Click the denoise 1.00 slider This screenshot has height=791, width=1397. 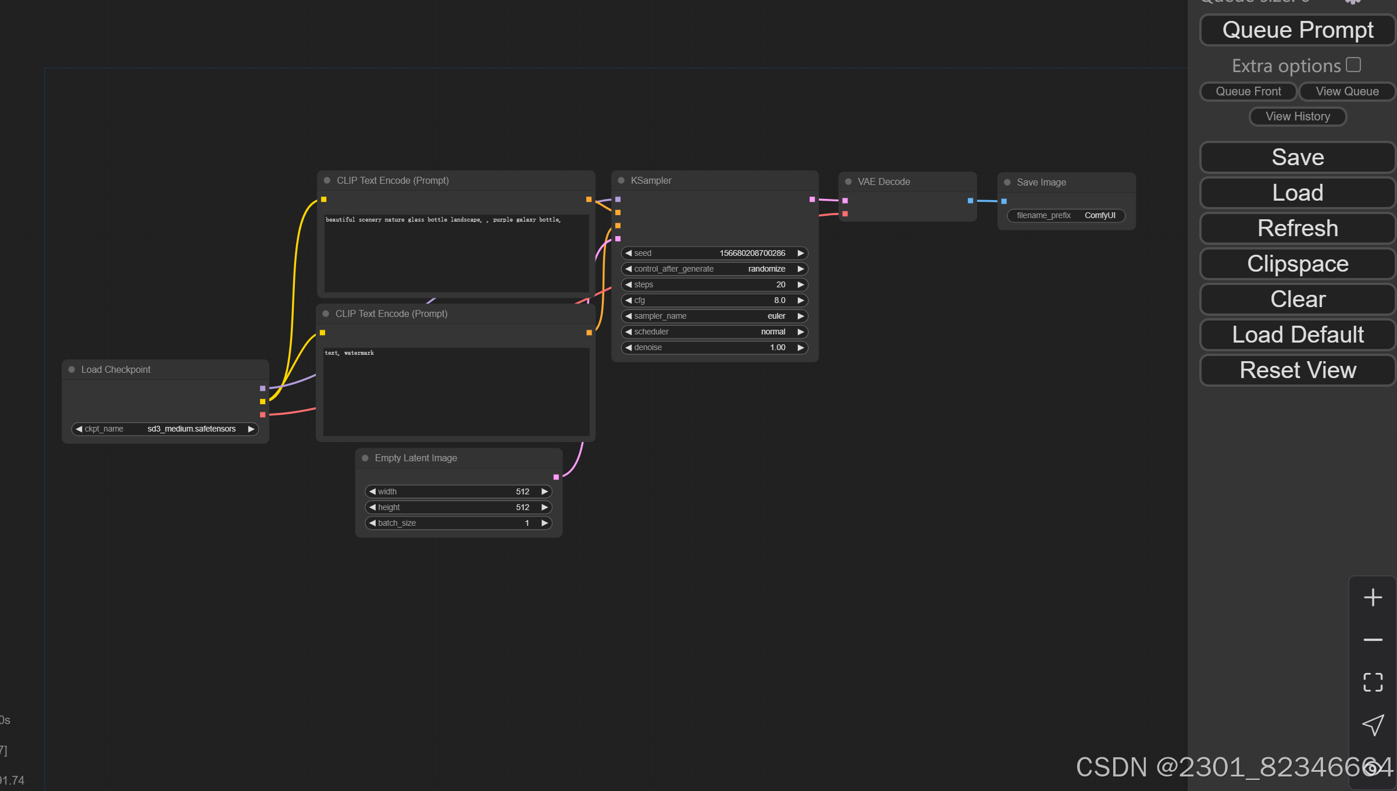(714, 347)
